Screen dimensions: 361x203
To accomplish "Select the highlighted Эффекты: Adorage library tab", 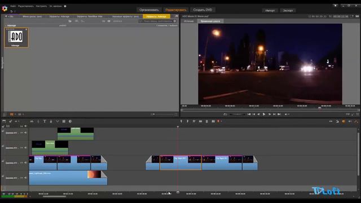I will [156, 16].
